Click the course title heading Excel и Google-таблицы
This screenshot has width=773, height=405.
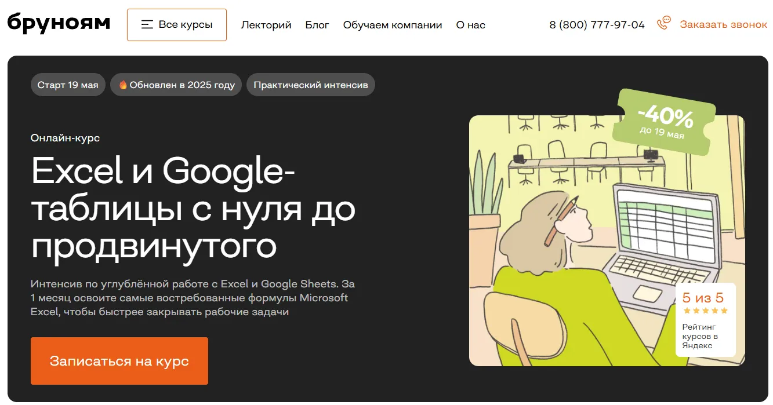193,209
